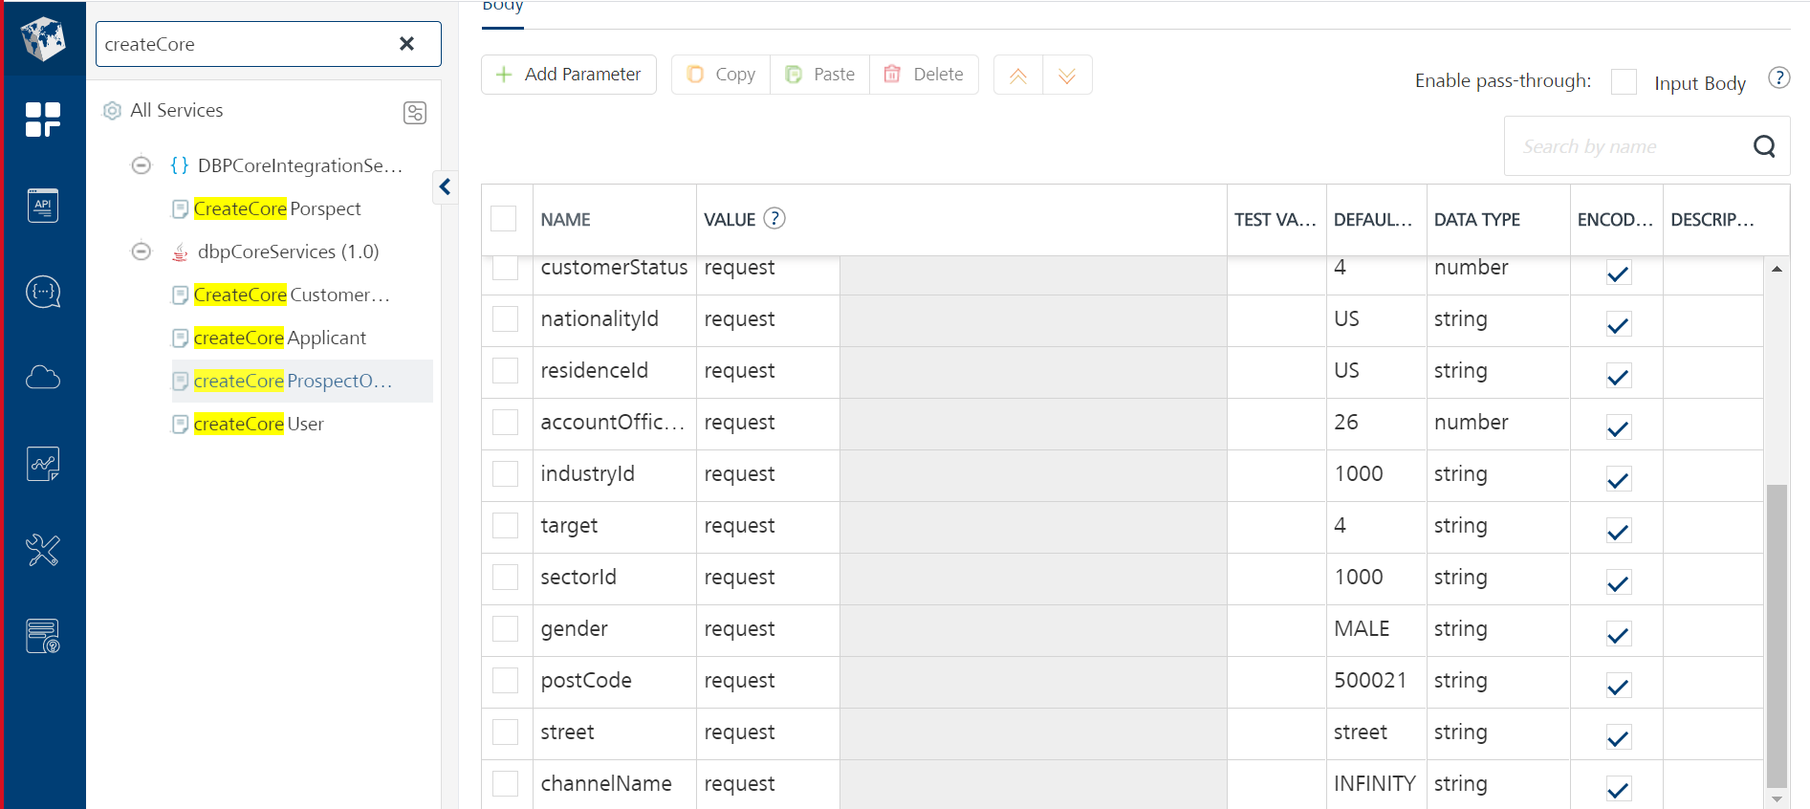Click the cloud icon in left sidebar
The height and width of the screenshot is (809, 1810).
click(x=43, y=378)
